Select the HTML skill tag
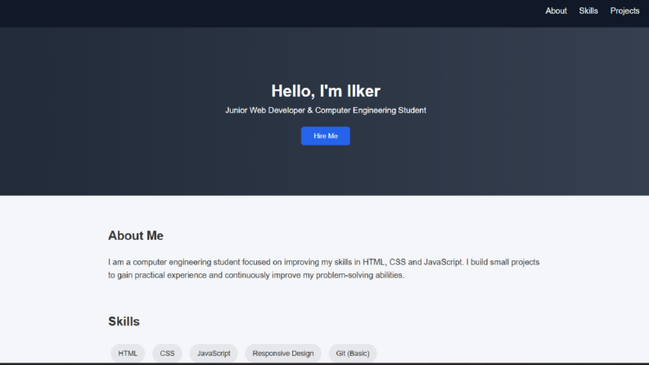Screen dimensions: 649x365 (x=128, y=354)
